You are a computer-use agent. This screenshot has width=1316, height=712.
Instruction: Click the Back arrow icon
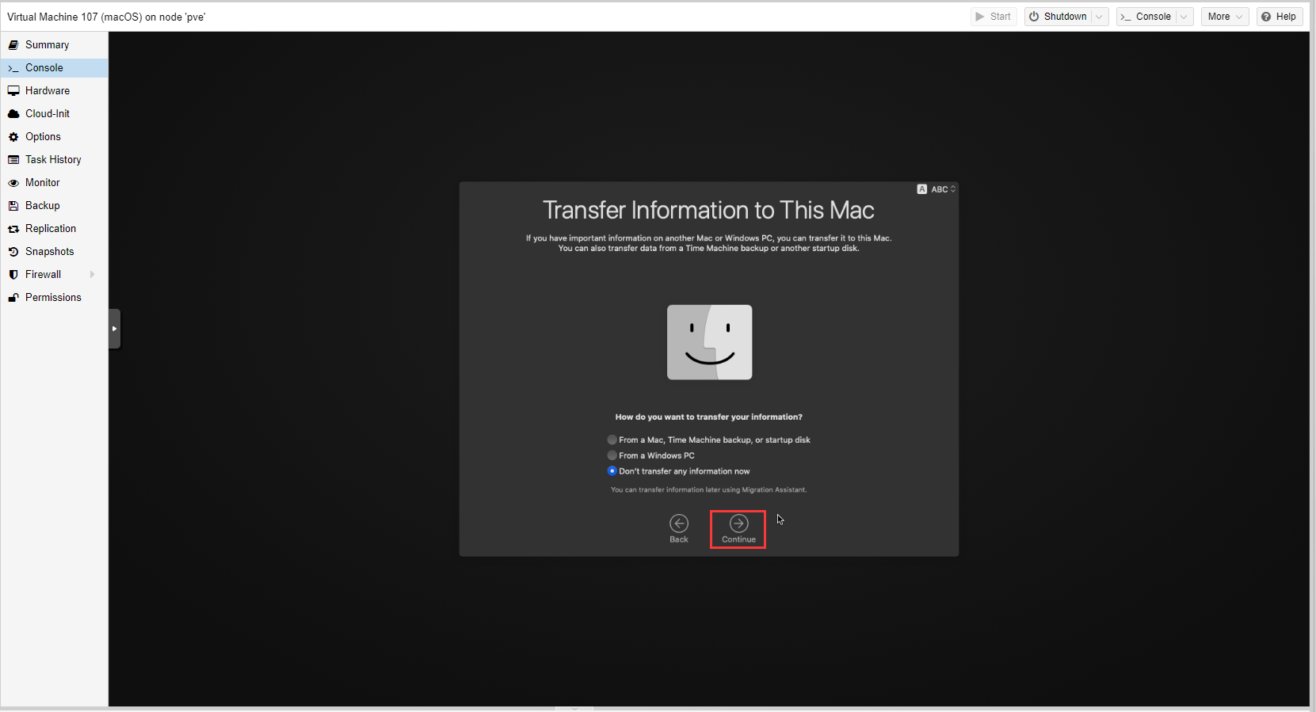click(679, 524)
